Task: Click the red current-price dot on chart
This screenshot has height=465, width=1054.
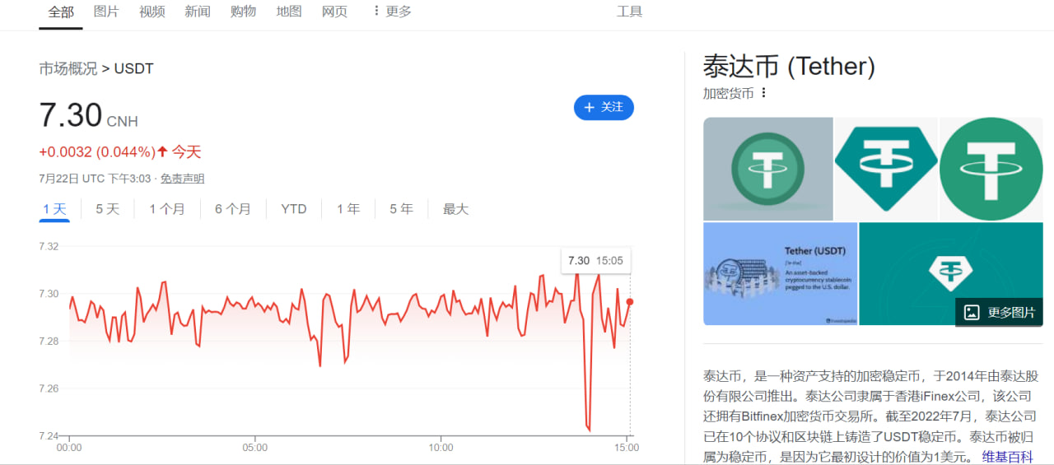Action: (x=630, y=302)
